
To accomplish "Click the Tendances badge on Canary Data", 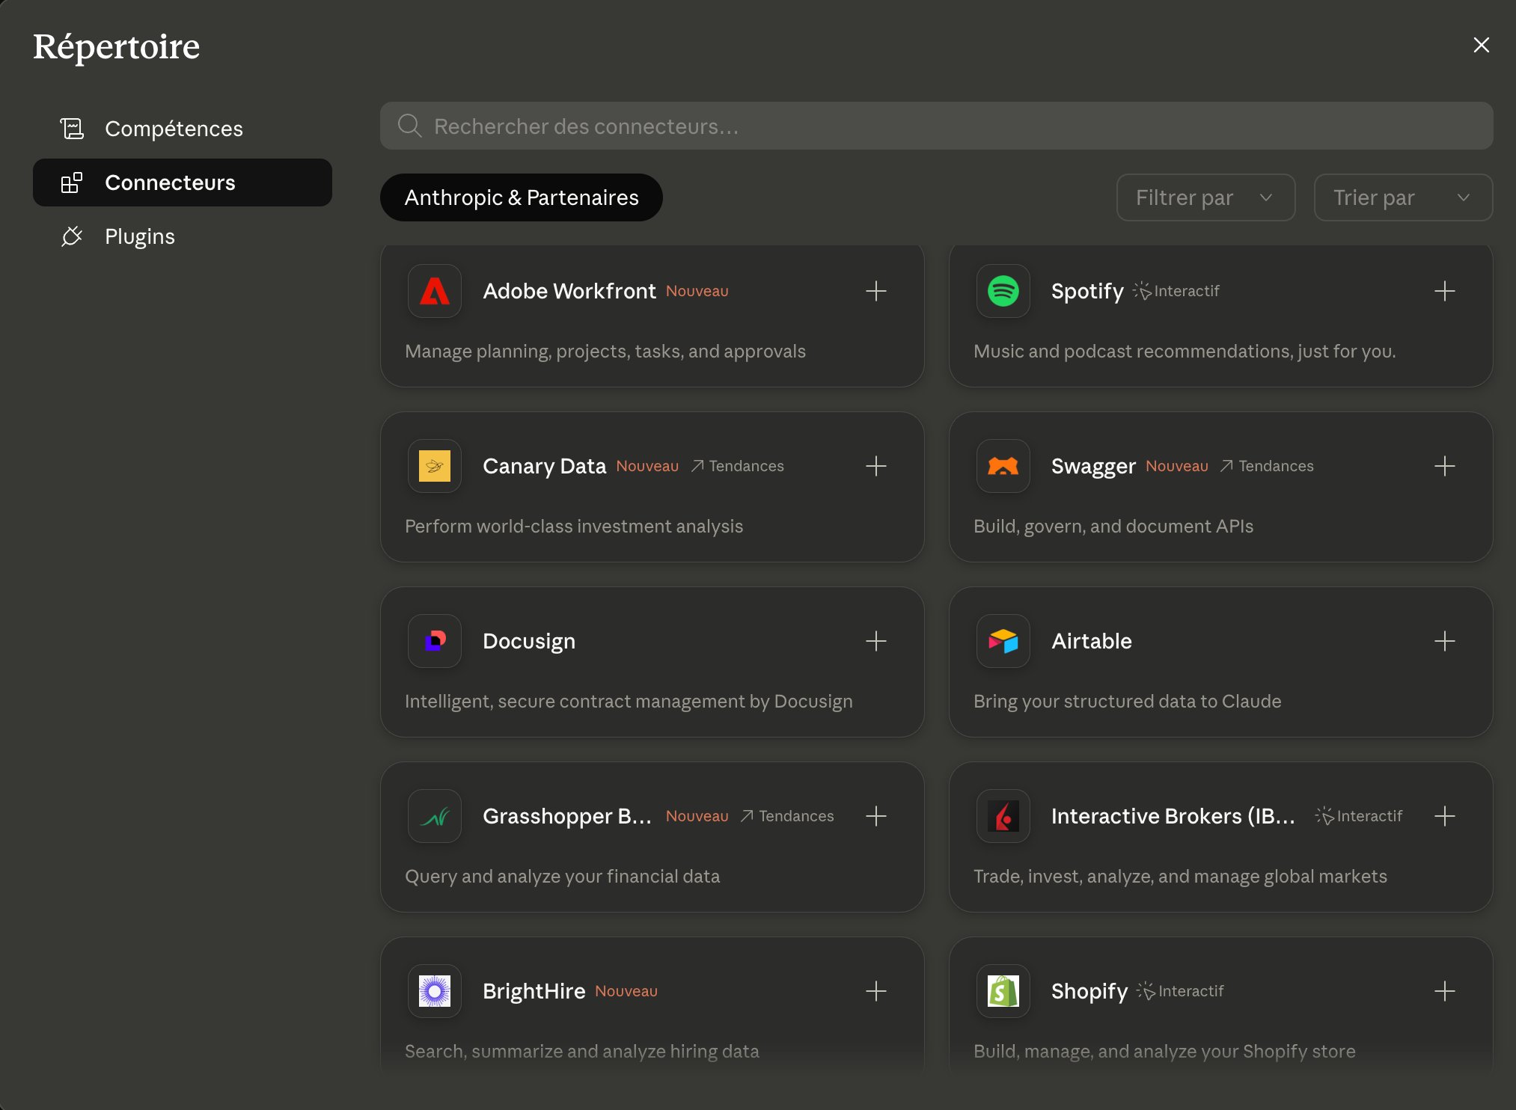I will coord(738,466).
